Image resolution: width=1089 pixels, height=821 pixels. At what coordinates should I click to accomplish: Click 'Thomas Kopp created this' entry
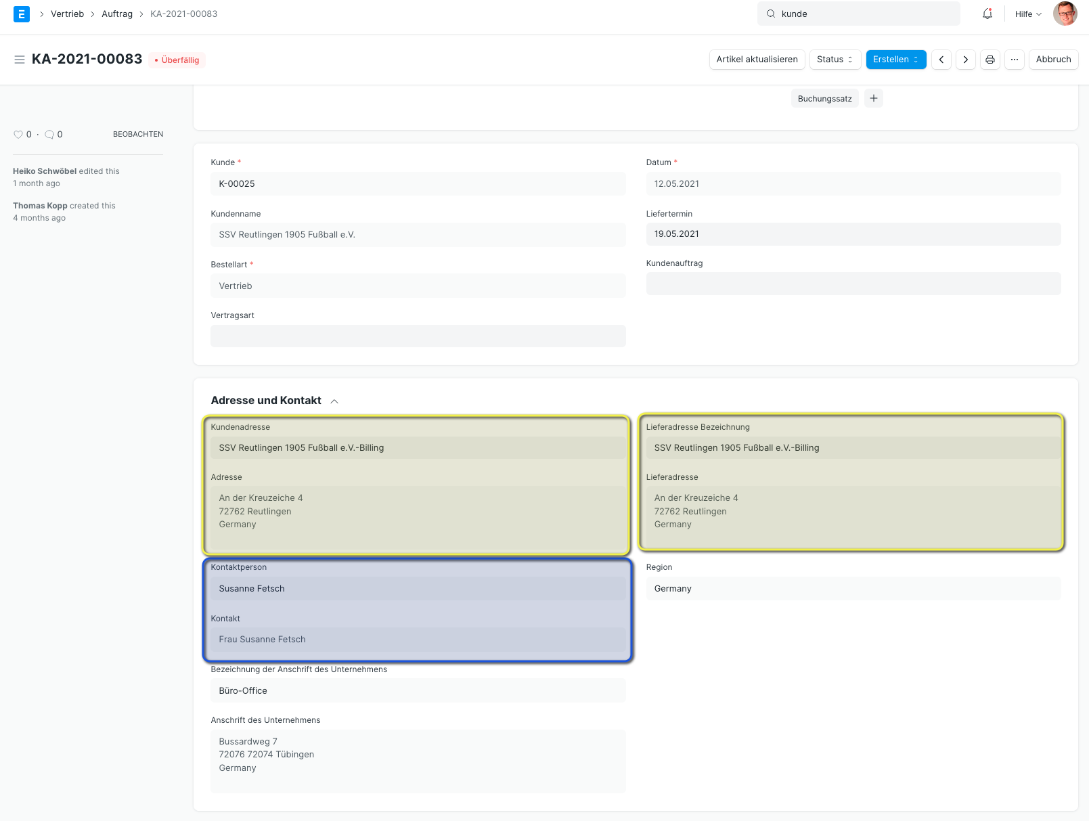64,206
